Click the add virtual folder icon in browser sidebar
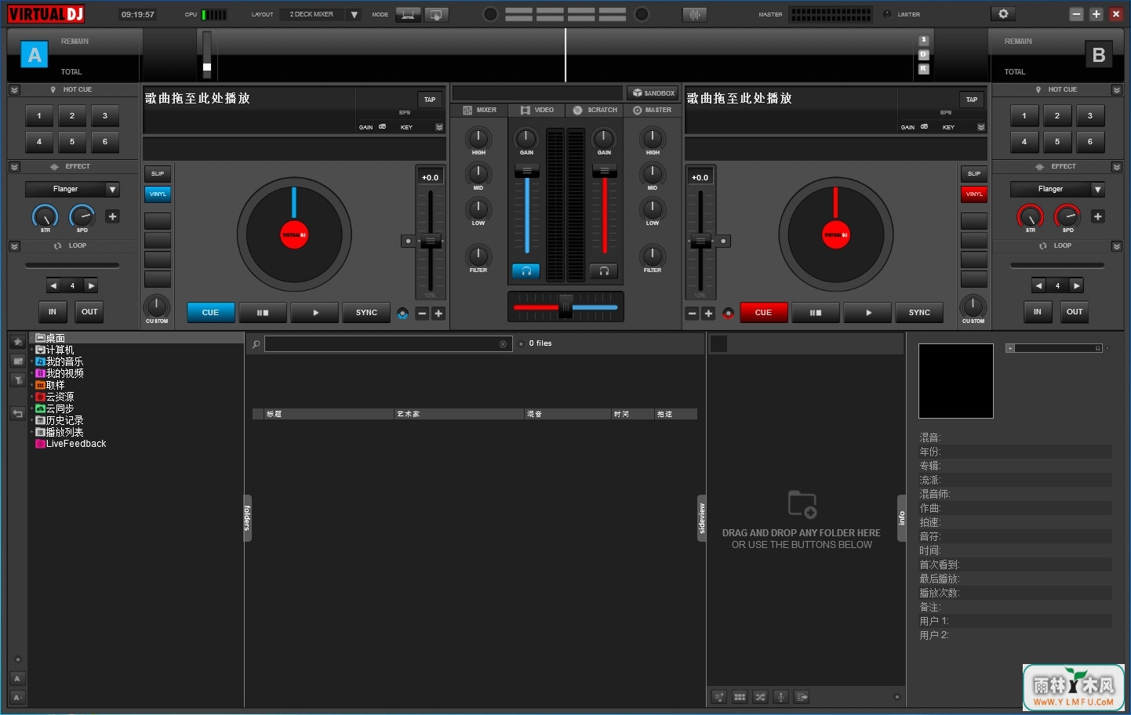1131x715 pixels. point(18,361)
